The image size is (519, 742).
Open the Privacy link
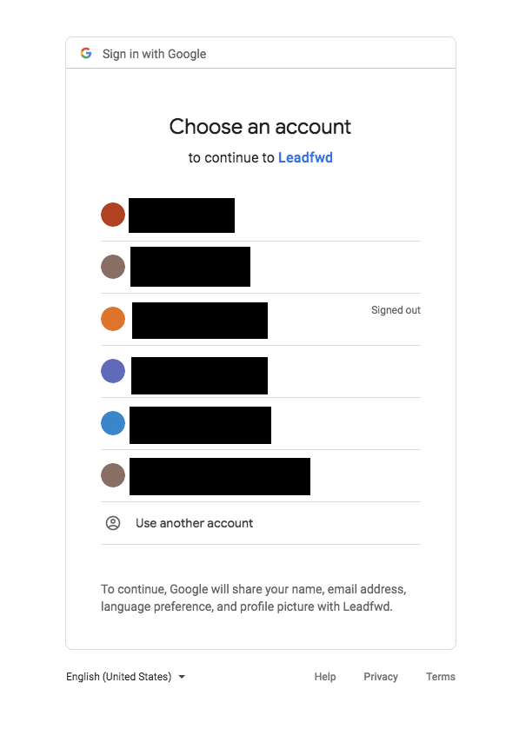(x=381, y=677)
